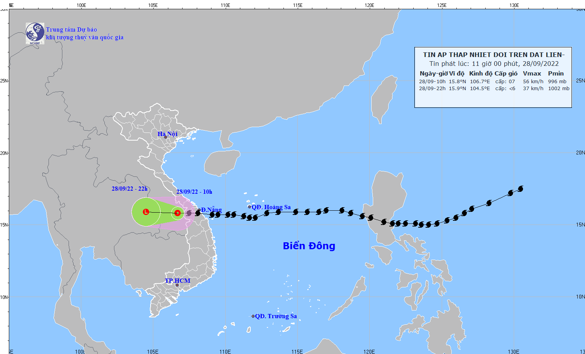This screenshot has width=585, height=354.
Task: Click the '37 km/h' Vmax value
Action: tap(533, 88)
